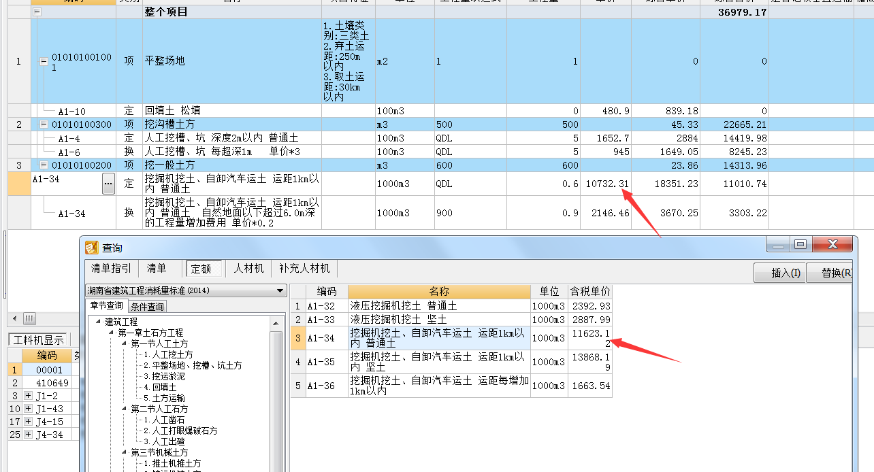Viewport: 874px width, 472px height.
Task: Click the 工料机显示 tab
Action: point(39,340)
